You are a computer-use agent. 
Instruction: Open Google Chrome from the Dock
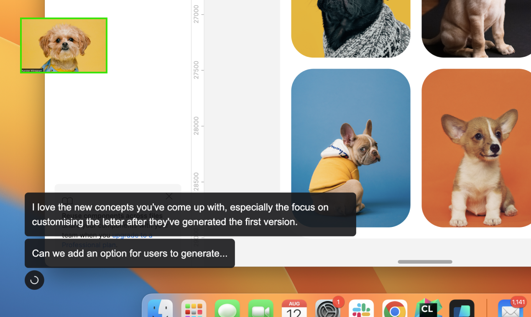tap(395, 309)
